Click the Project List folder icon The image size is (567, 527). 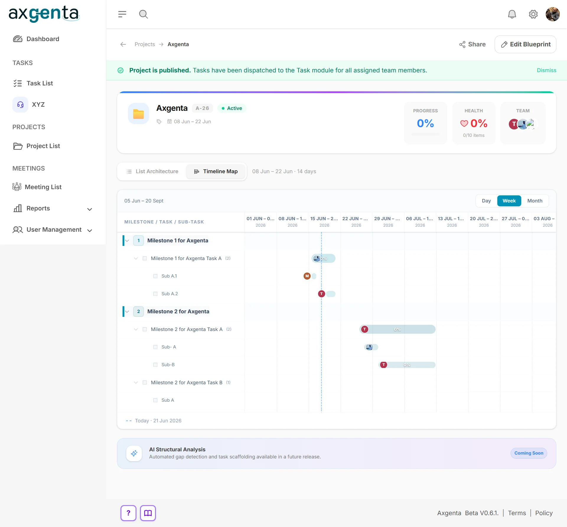tap(18, 146)
